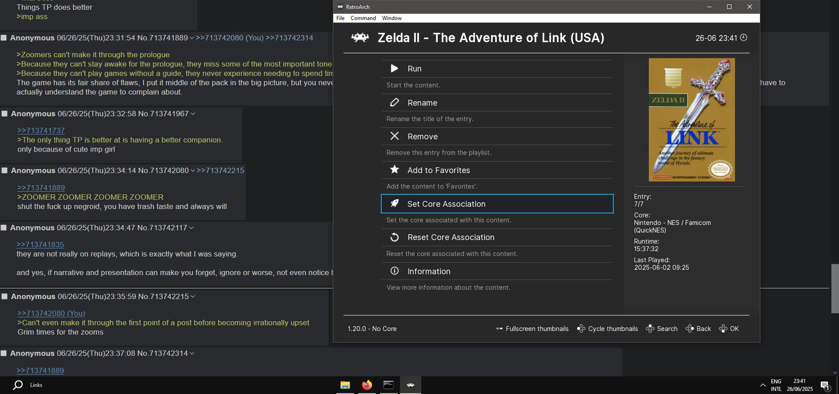The width and height of the screenshot is (839, 394).
Task: Click the Back label in footer
Action: 703,329
